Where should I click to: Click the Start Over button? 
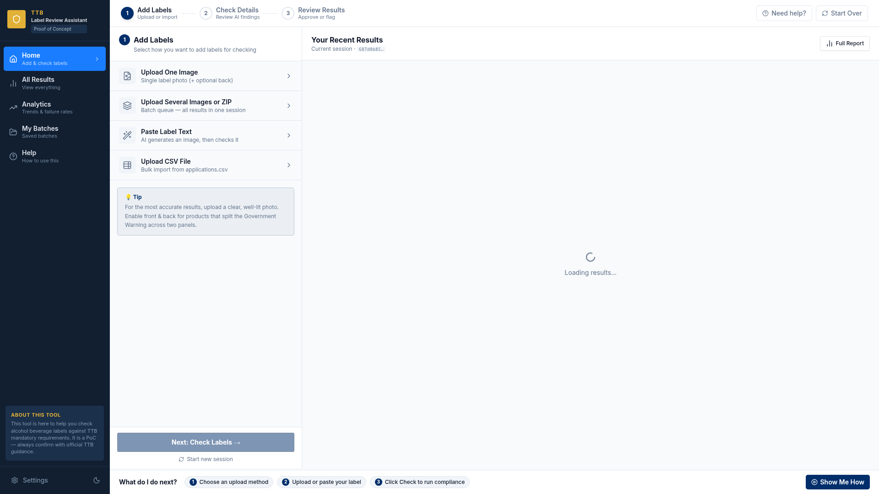[842, 13]
